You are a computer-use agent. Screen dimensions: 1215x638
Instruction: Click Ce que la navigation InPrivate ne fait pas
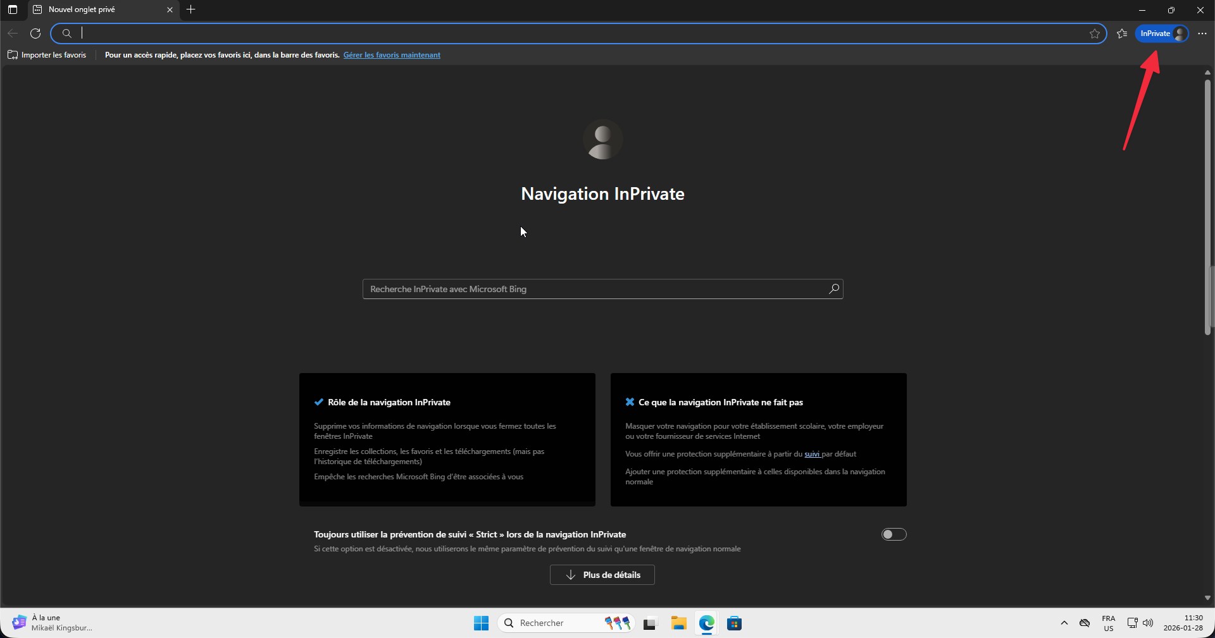[721, 402]
